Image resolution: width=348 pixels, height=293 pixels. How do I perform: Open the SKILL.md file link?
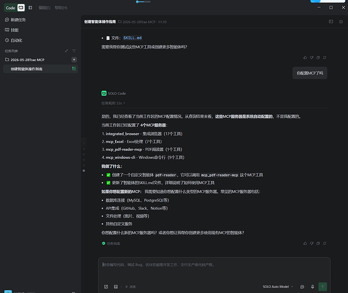[x=133, y=38]
